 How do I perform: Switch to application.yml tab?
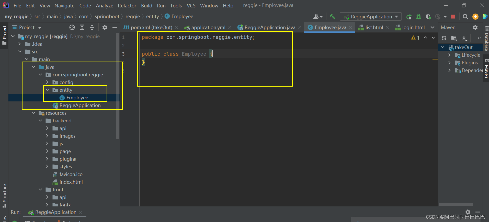click(x=208, y=27)
